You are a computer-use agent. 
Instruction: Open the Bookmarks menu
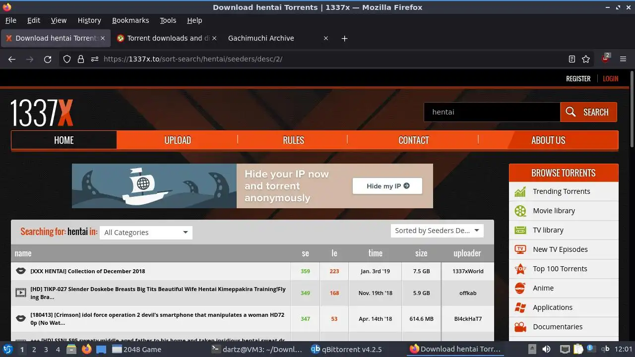pos(130,20)
